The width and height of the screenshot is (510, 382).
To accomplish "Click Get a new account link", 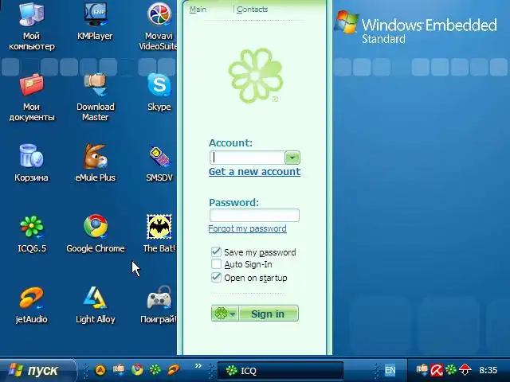I will click(x=254, y=172).
